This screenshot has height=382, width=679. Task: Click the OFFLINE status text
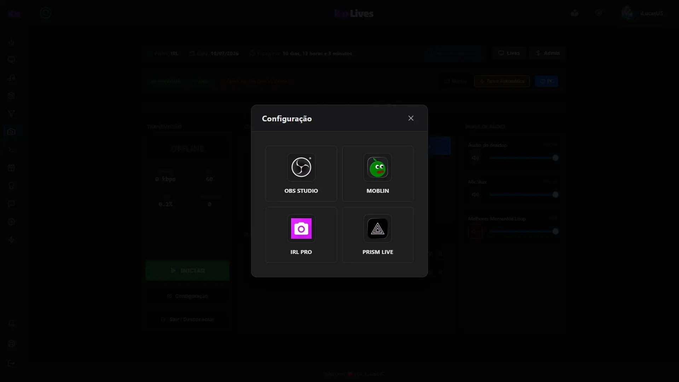pyautogui.click(x=187, y=149)
